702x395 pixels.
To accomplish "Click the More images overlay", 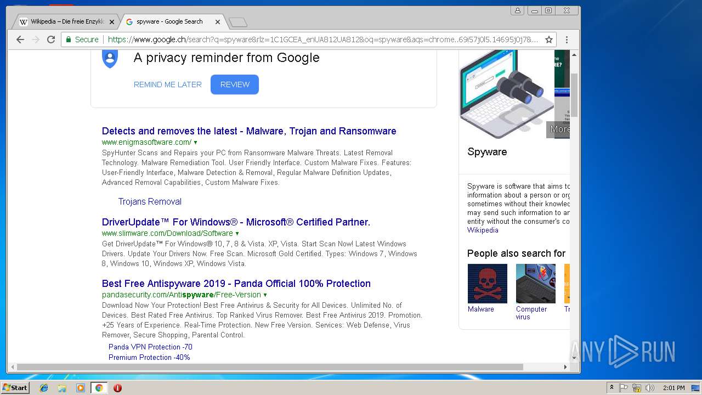I will point(559,129).
